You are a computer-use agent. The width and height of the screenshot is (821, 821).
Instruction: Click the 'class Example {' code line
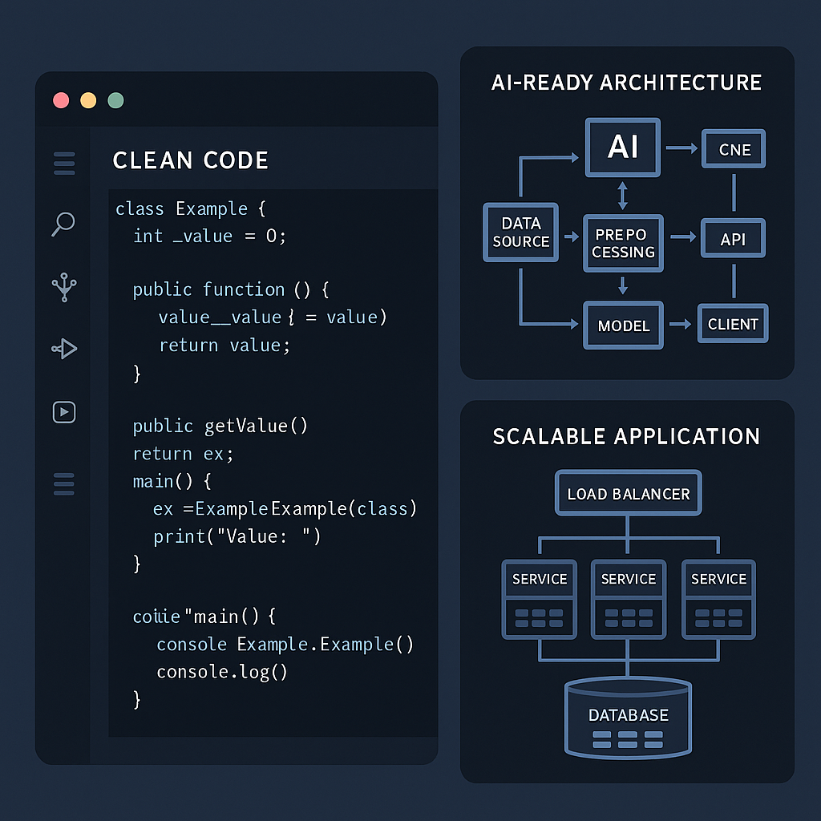[191, 208]
